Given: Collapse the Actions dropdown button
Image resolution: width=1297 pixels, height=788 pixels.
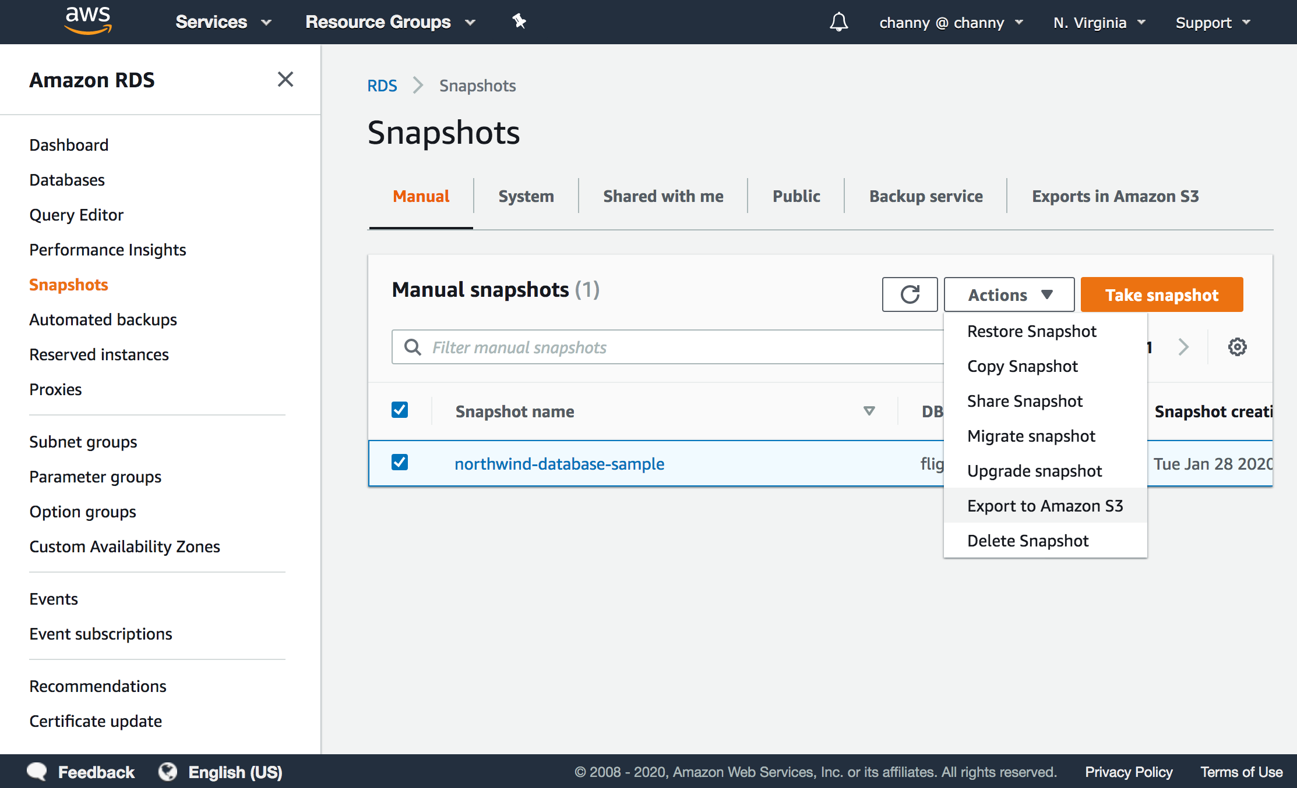Looking at the screenshot, I should 1009,295.
